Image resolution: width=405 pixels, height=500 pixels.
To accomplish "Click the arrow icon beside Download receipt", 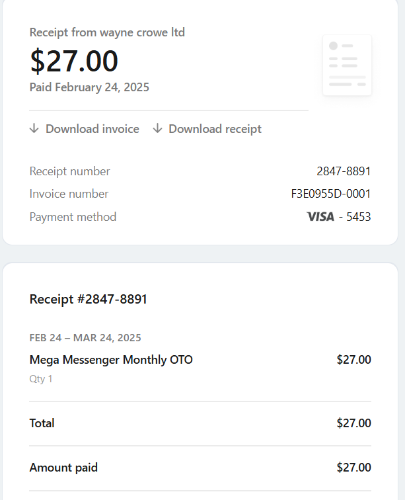I will tap(157, 129).
